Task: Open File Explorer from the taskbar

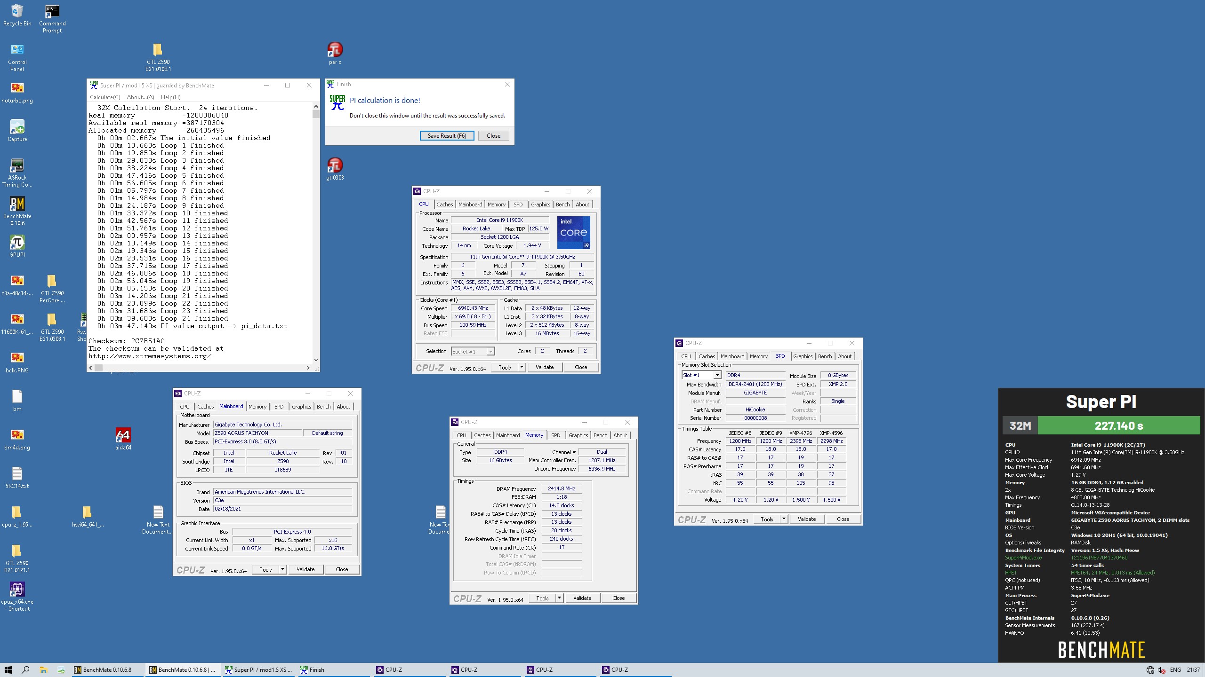Action: click(x=43, y=670)
